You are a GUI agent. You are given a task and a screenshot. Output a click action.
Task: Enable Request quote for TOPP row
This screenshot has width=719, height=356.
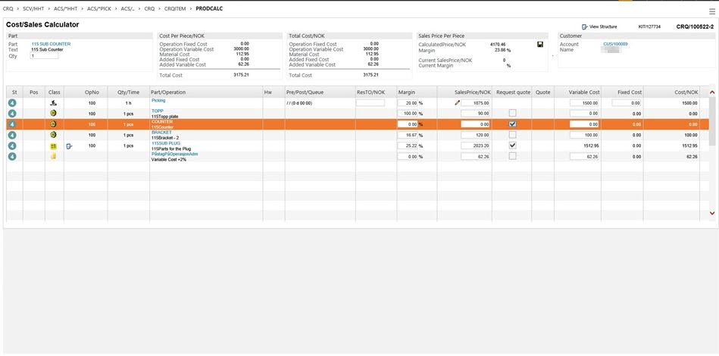[513, 113]
